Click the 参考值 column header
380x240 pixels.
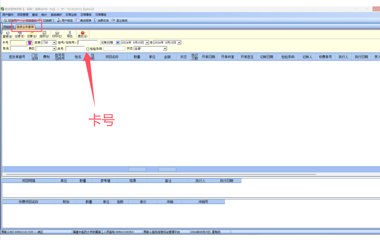coord(105,181)
